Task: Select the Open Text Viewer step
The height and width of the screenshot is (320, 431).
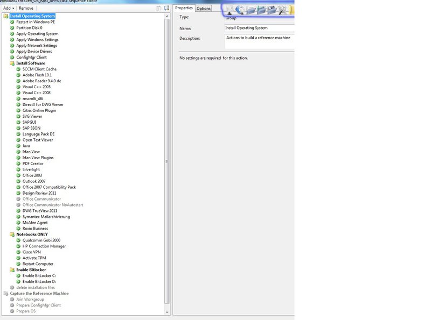Action: [x=38, y=140]
